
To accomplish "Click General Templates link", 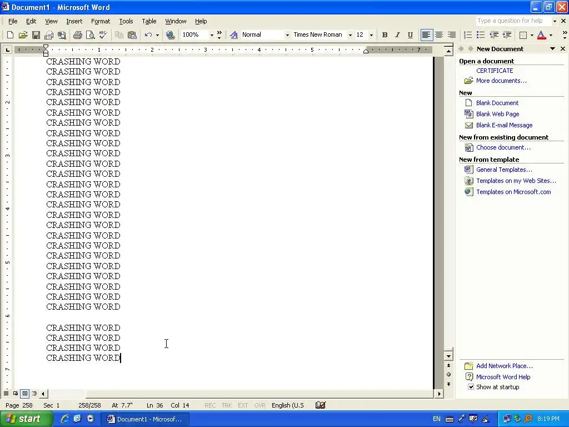I will pos(504,170).
